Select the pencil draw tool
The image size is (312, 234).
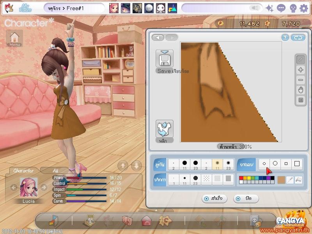click(301, 60)
